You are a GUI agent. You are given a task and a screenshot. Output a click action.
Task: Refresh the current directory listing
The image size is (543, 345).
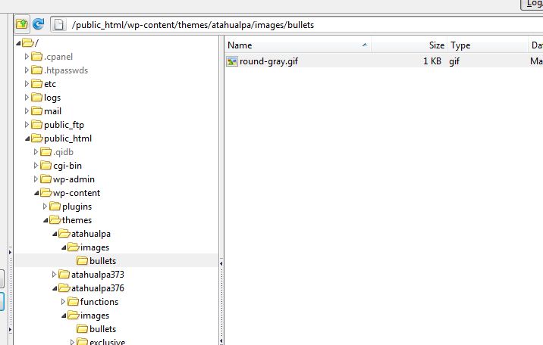pos(38,24)
